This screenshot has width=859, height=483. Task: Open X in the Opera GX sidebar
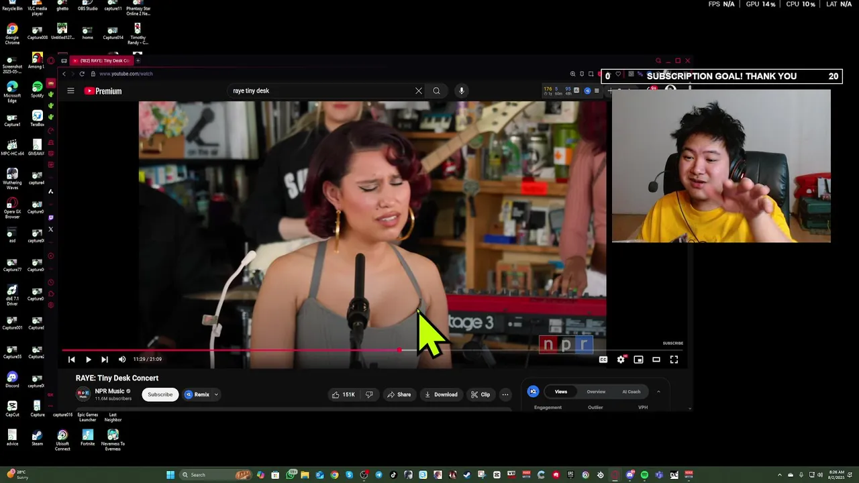[50, 229]
